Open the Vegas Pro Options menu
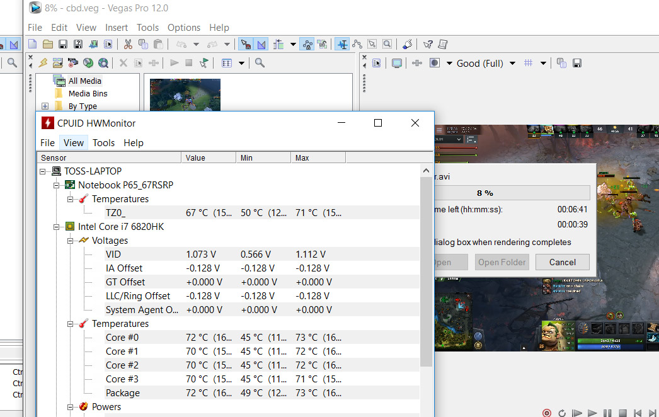This screenshot has height=417, width=659. tap(184, 28)
